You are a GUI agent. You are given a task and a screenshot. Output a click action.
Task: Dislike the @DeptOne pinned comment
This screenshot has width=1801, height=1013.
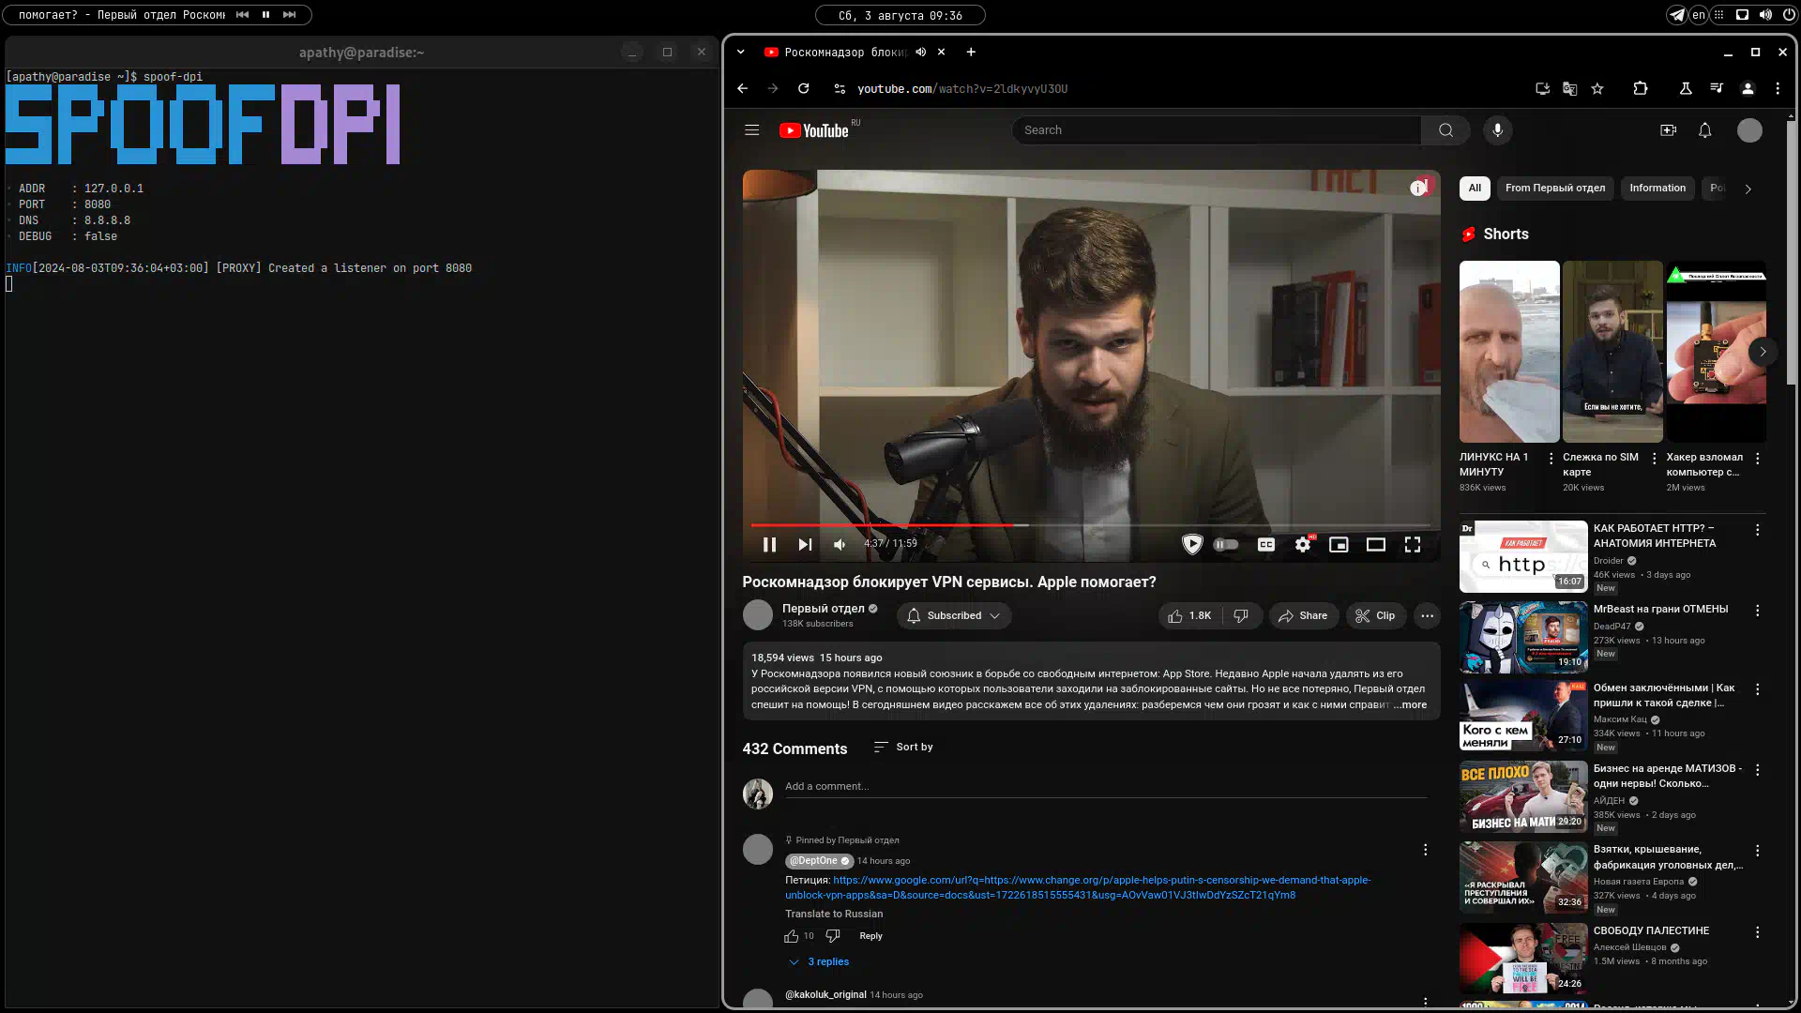[833, 936]
